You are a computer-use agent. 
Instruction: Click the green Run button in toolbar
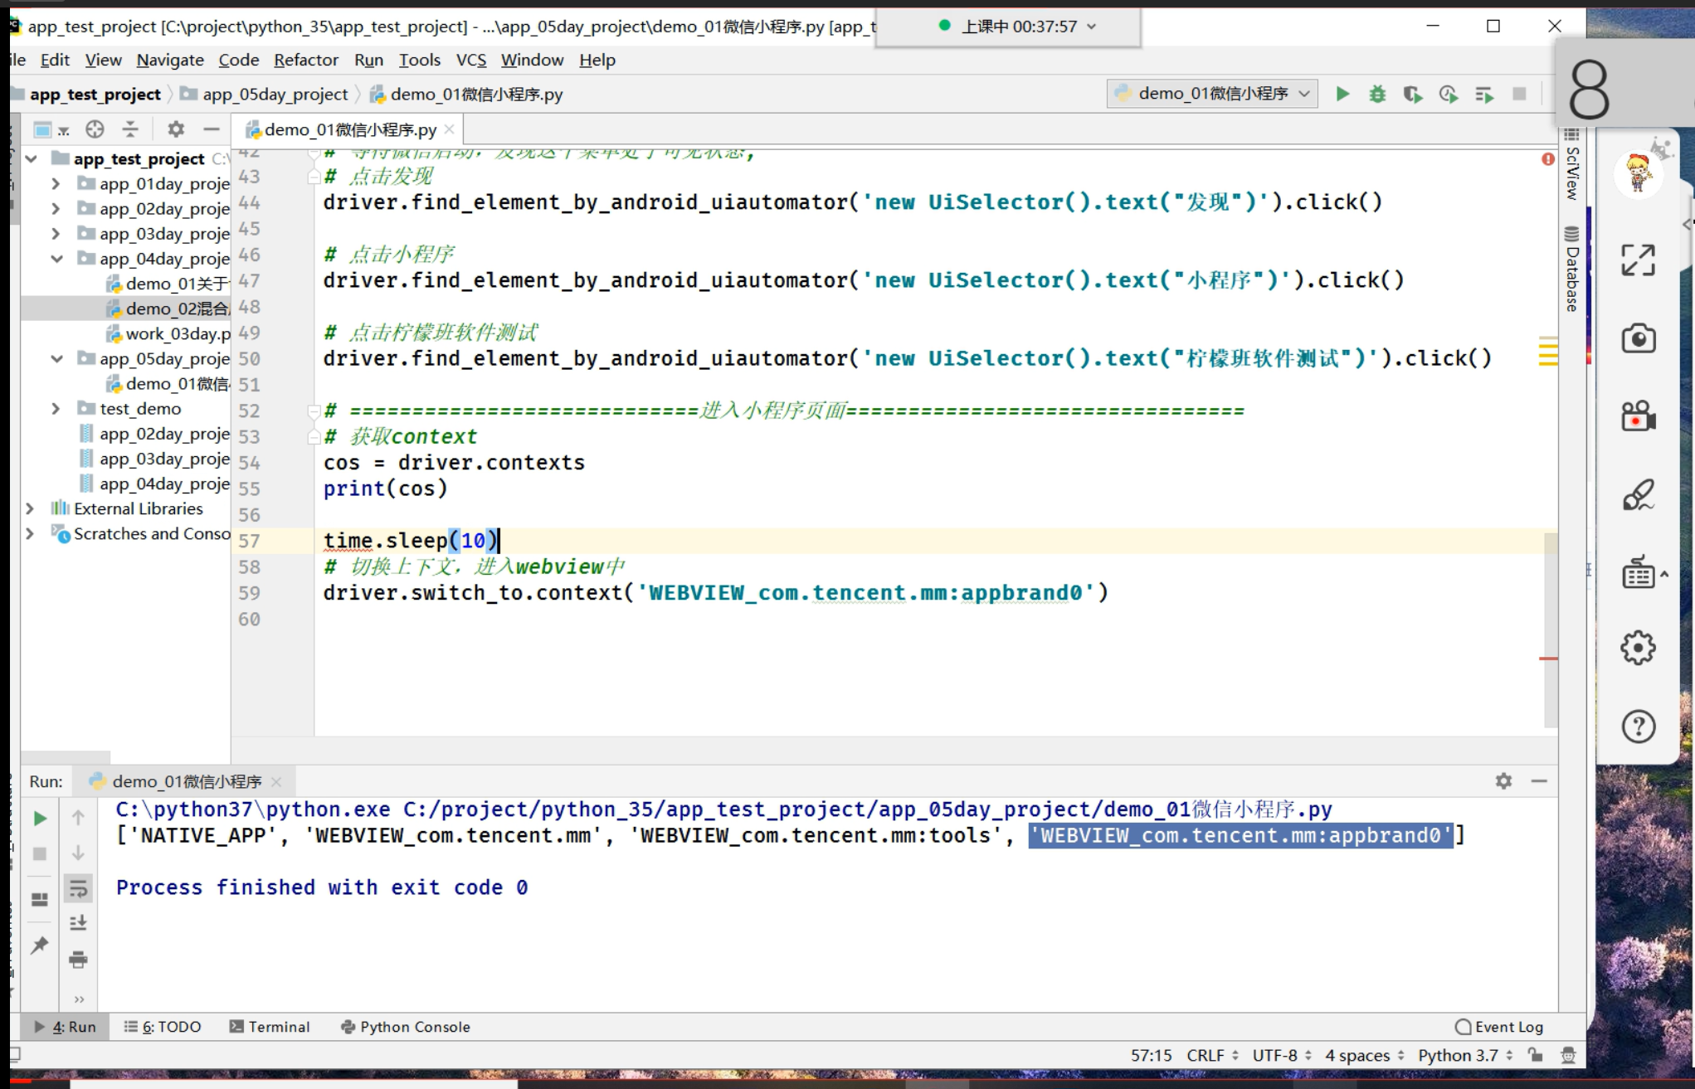(1342, 95)
